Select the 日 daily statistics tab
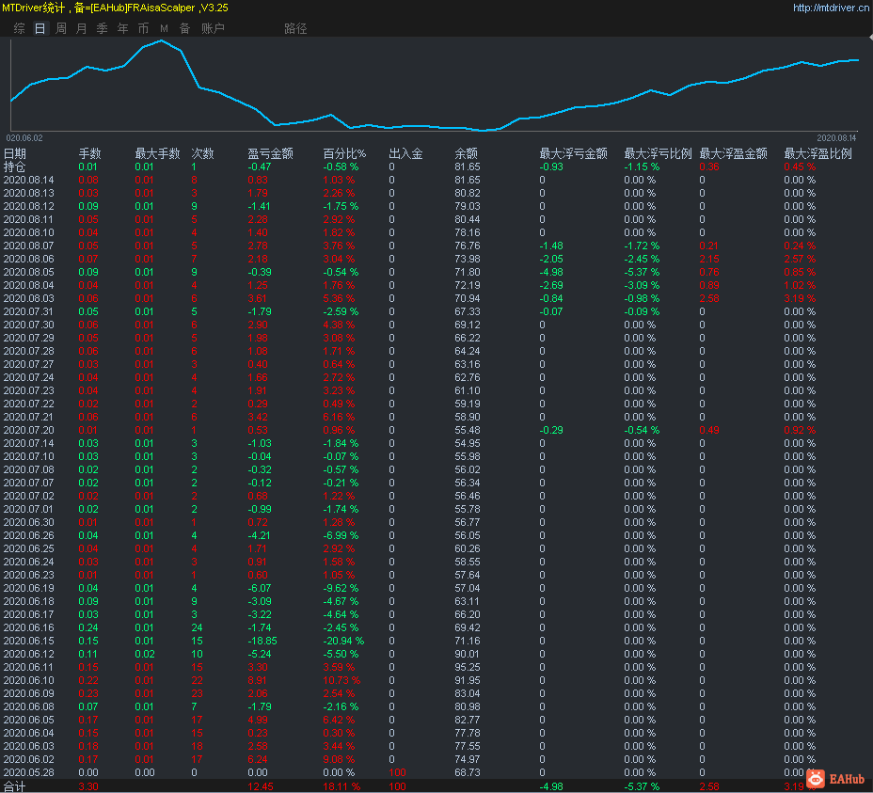The width and height of the screenshot is (873, 793). pos(40,29)
